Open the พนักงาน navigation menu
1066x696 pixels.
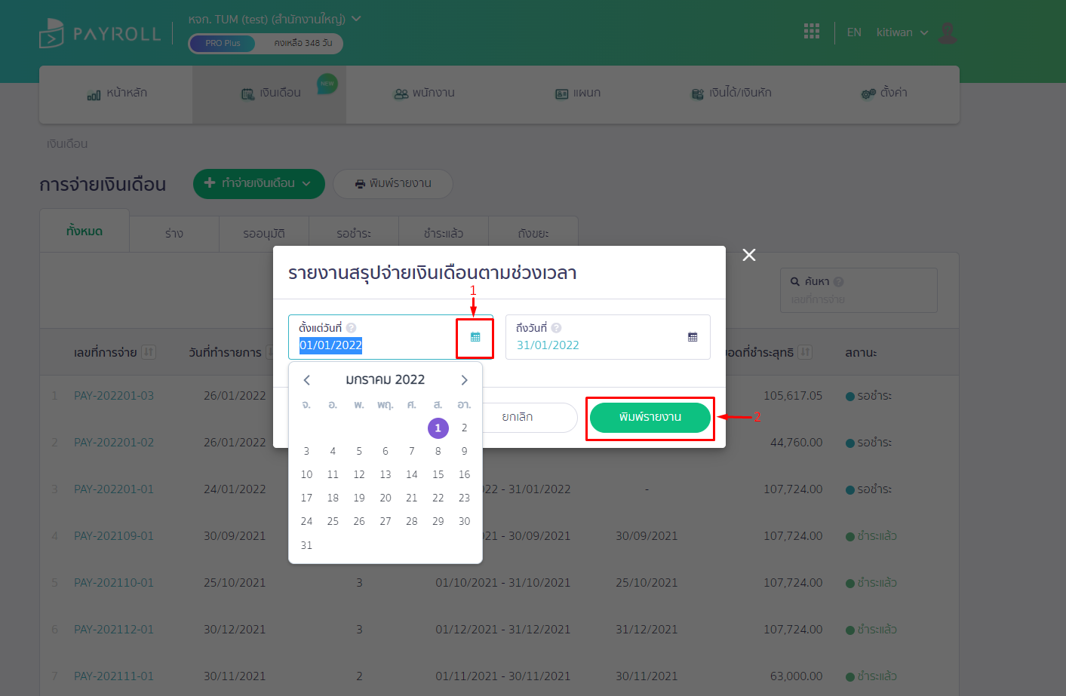tap(424, 93)
